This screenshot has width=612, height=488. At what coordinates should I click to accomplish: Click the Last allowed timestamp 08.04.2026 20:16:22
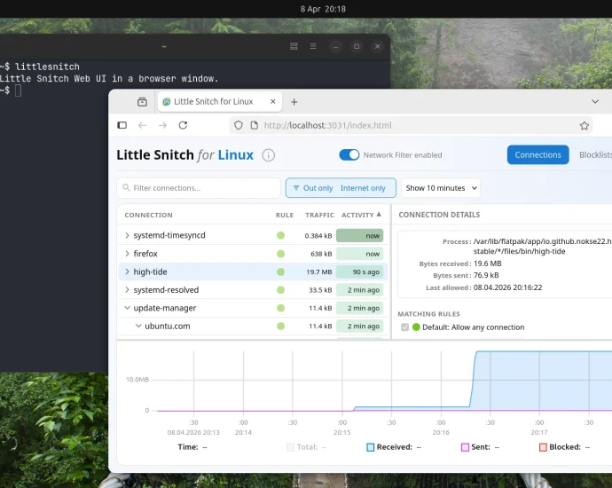coord(508,287)
